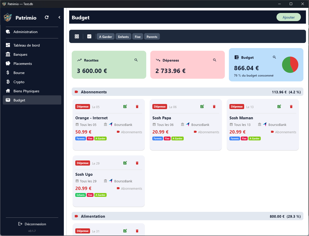Click the Dépenses total 2 733.96 €
309x236 pixels.
click(170, 71)
